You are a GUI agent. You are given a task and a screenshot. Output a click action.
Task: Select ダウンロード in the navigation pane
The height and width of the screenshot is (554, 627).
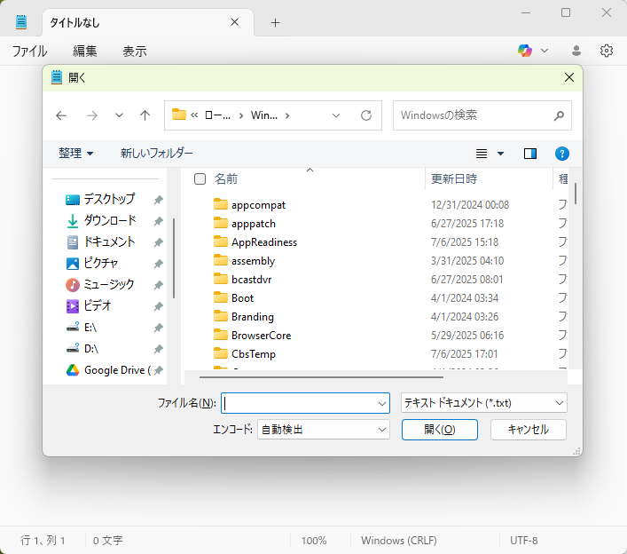pos(109,220)
